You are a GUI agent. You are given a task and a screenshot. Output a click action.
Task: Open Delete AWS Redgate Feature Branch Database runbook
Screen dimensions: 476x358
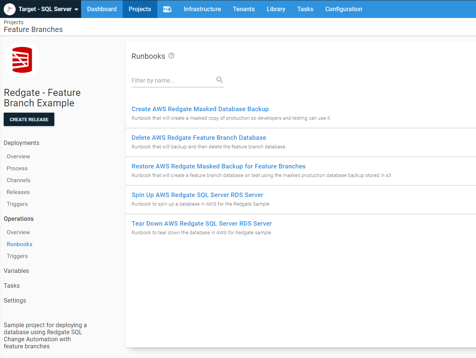pyautogui.click(x=199, y=138)
